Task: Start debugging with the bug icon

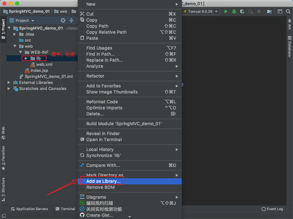Action: pos(234,11)
